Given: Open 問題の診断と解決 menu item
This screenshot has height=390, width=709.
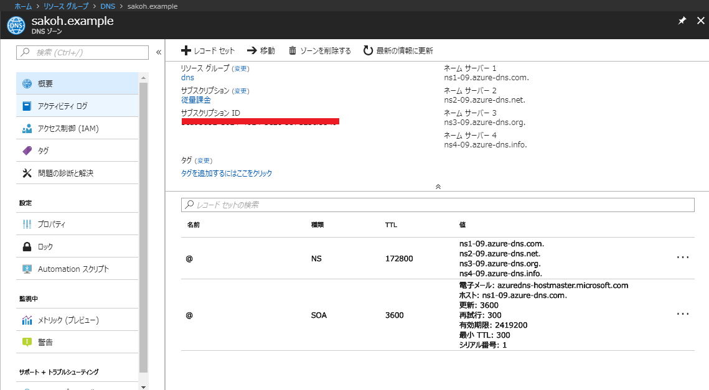Looking at the screenshot, I should pos(77,173).
